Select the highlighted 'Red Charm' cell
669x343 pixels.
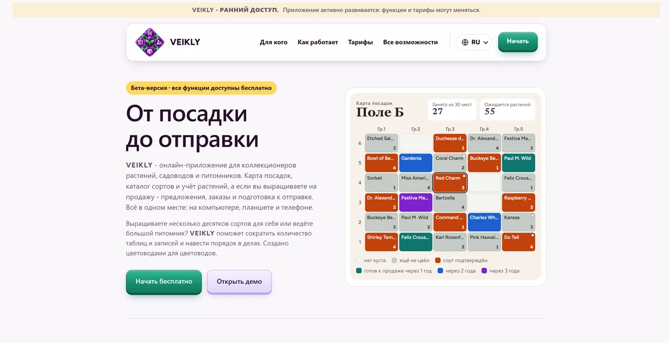tap(450, 183)
